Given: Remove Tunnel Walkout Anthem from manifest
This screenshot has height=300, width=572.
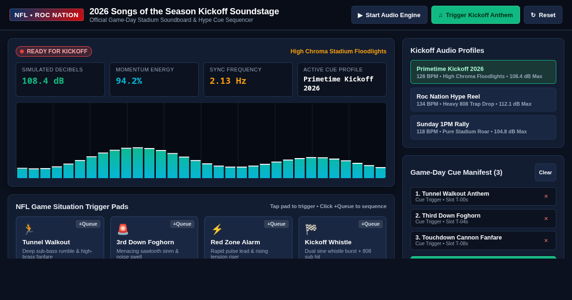Looking at the screenshot, I should coord(546,196).
